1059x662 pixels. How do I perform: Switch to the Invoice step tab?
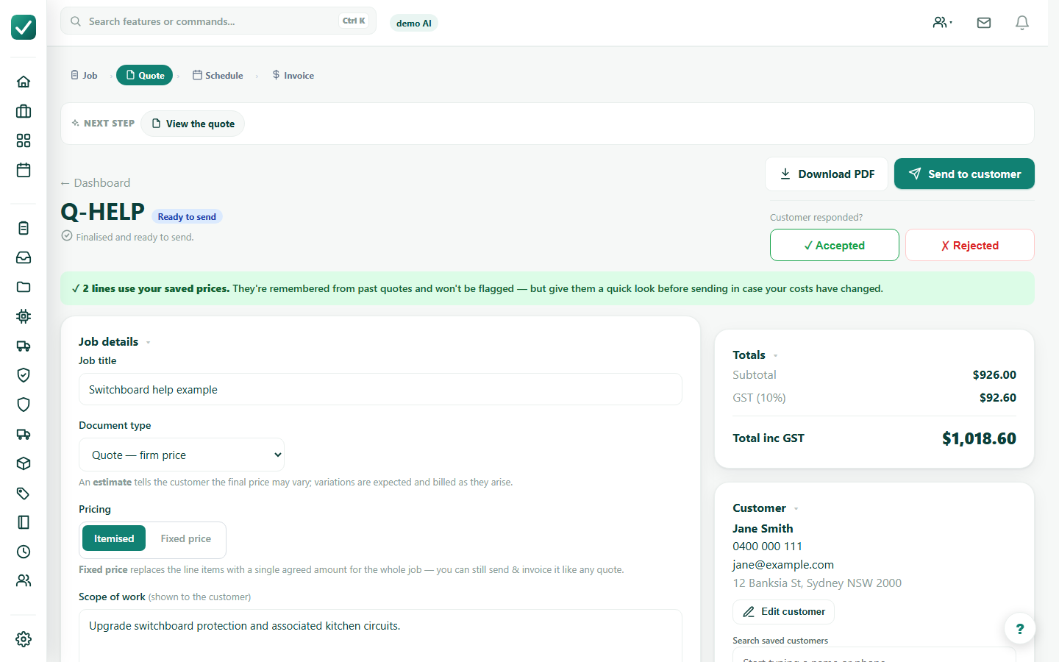[x=293, y=75]
